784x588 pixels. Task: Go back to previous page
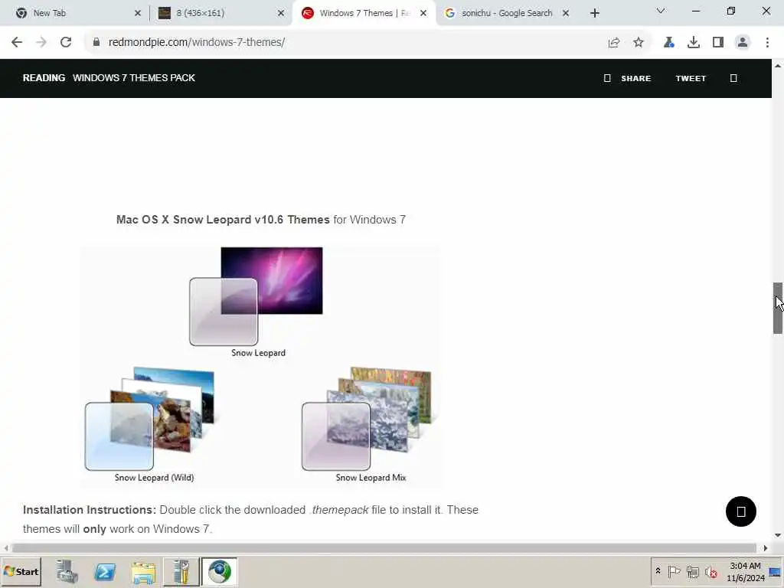pos(17,42)
